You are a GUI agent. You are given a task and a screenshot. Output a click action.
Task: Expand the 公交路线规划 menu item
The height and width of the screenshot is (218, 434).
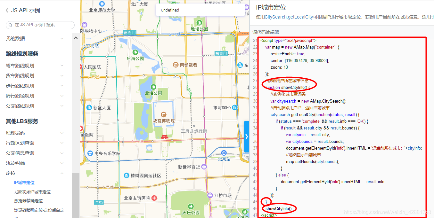pyautogui.click(x=62, y=106)
